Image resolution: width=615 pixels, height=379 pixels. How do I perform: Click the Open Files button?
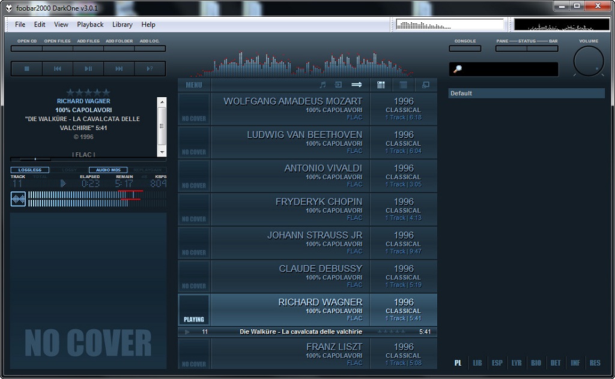coord(57,49)
